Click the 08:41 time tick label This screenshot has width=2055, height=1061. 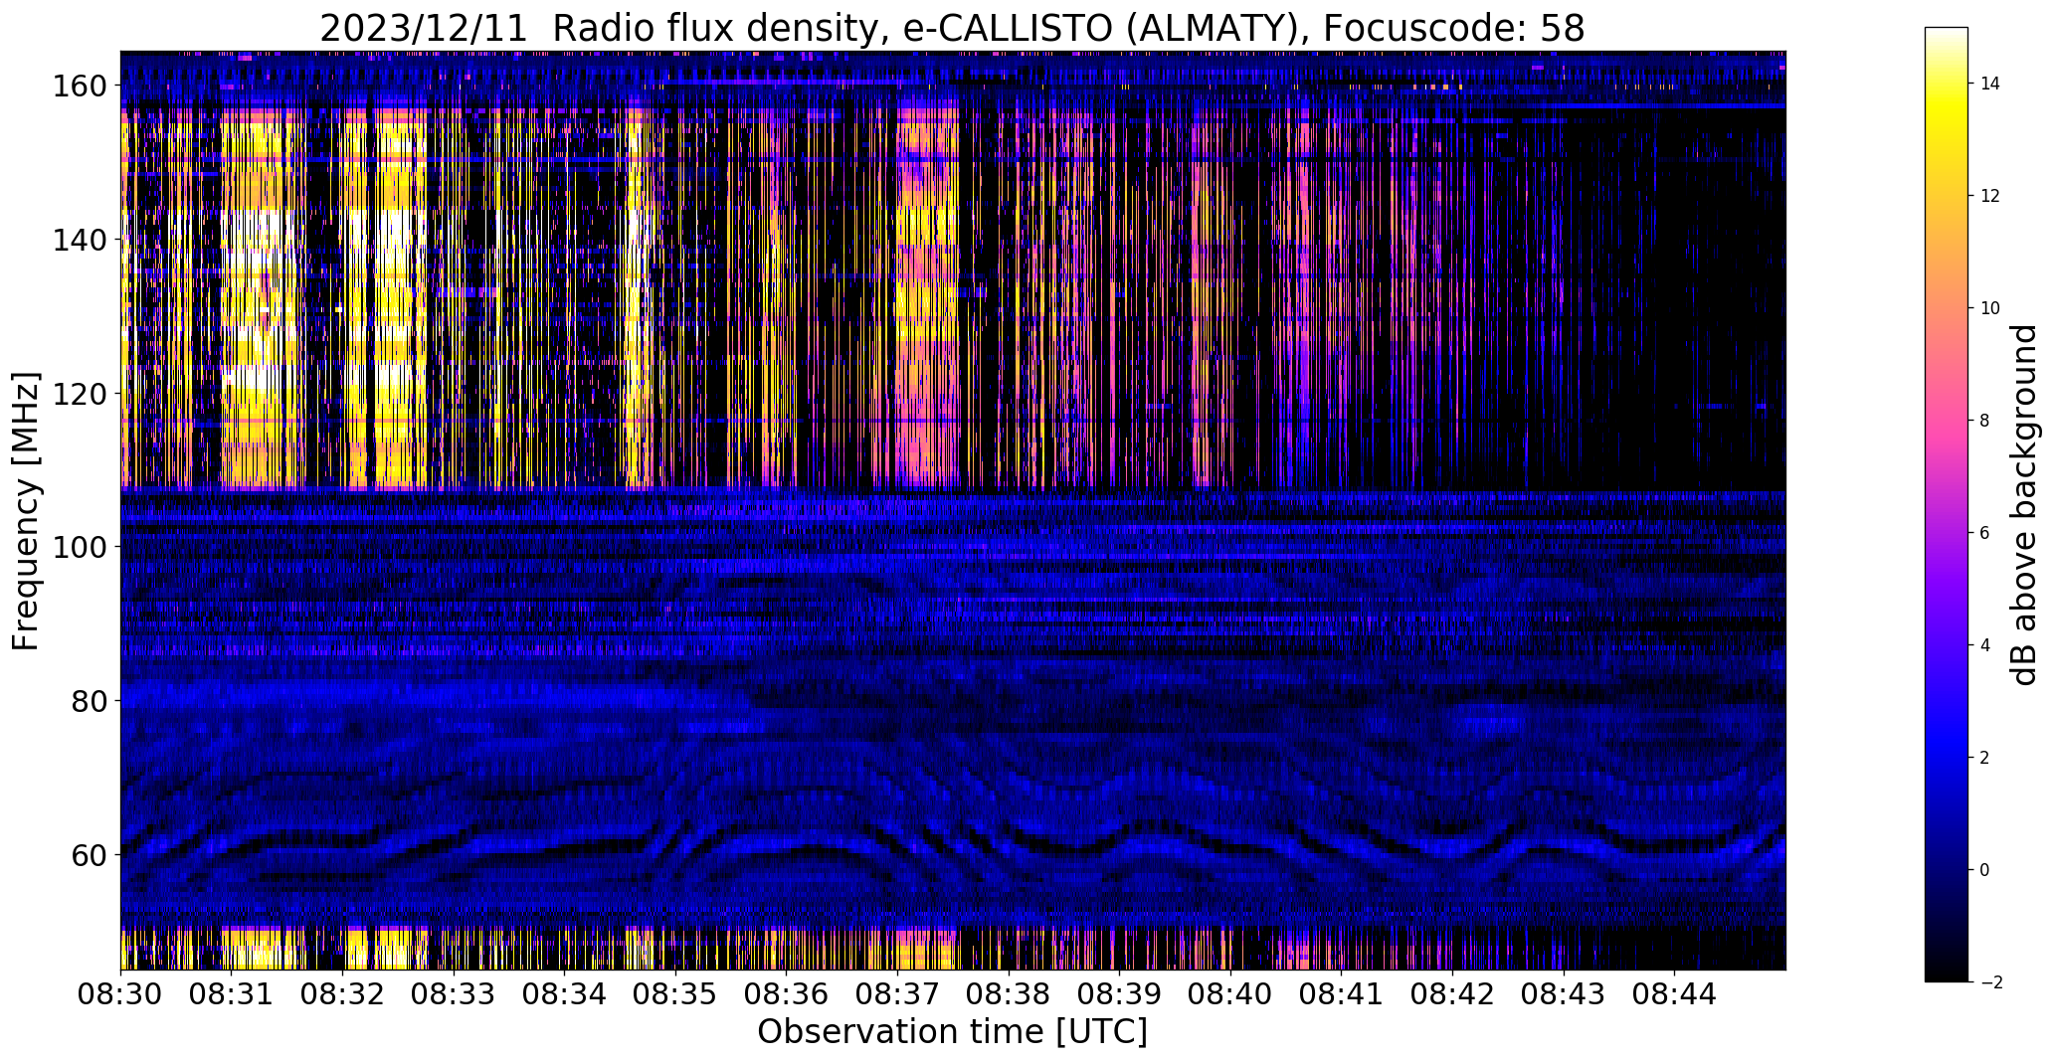pyautogui.click(x=1341, y=994)
